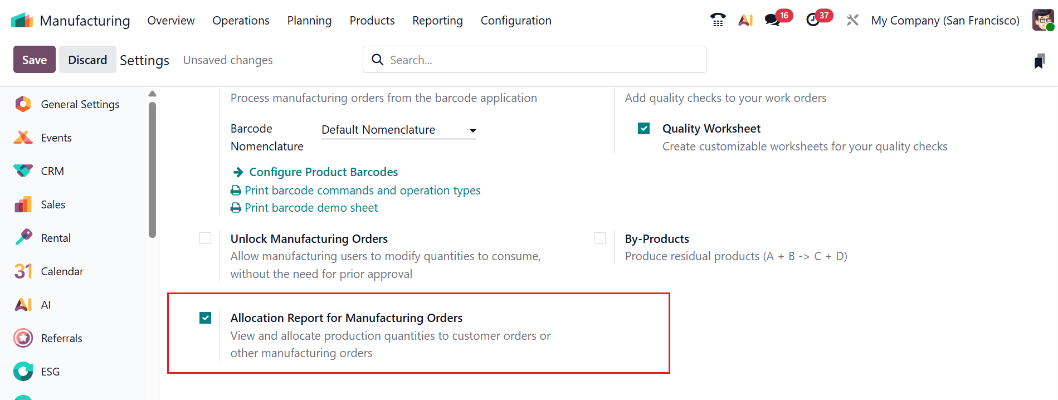
Task: Open Configure Product Barcodes link
Action: (324, 172)
